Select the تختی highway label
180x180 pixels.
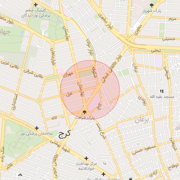156,51
